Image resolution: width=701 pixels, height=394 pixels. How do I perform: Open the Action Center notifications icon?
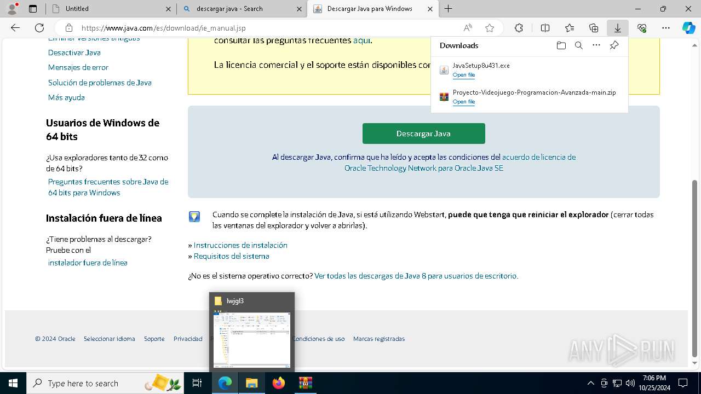tap(683, 383)
